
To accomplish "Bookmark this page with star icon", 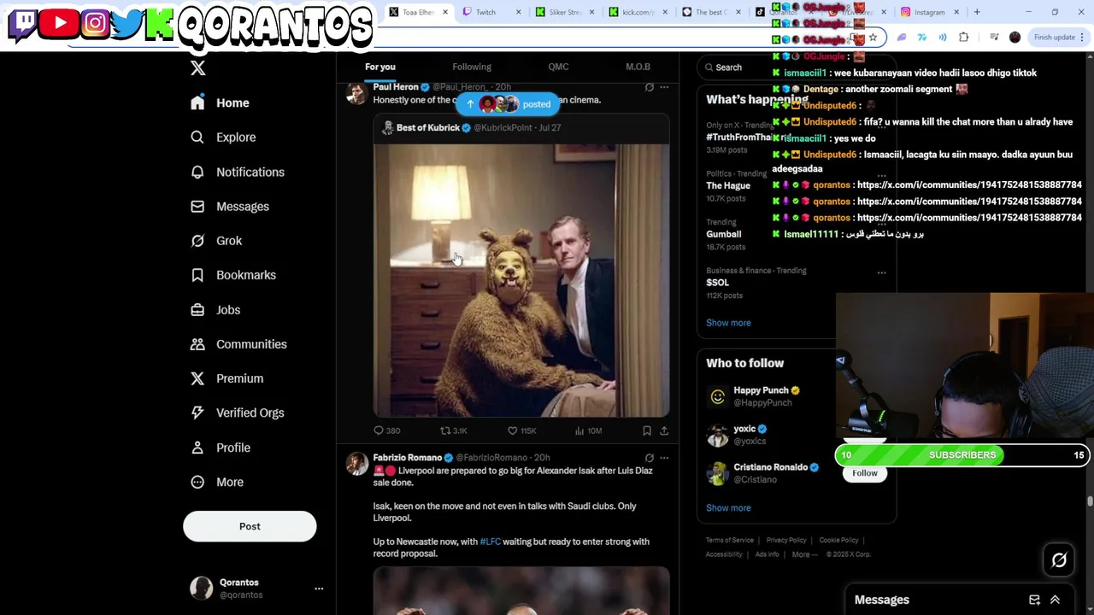I will (x=873, y=38).
